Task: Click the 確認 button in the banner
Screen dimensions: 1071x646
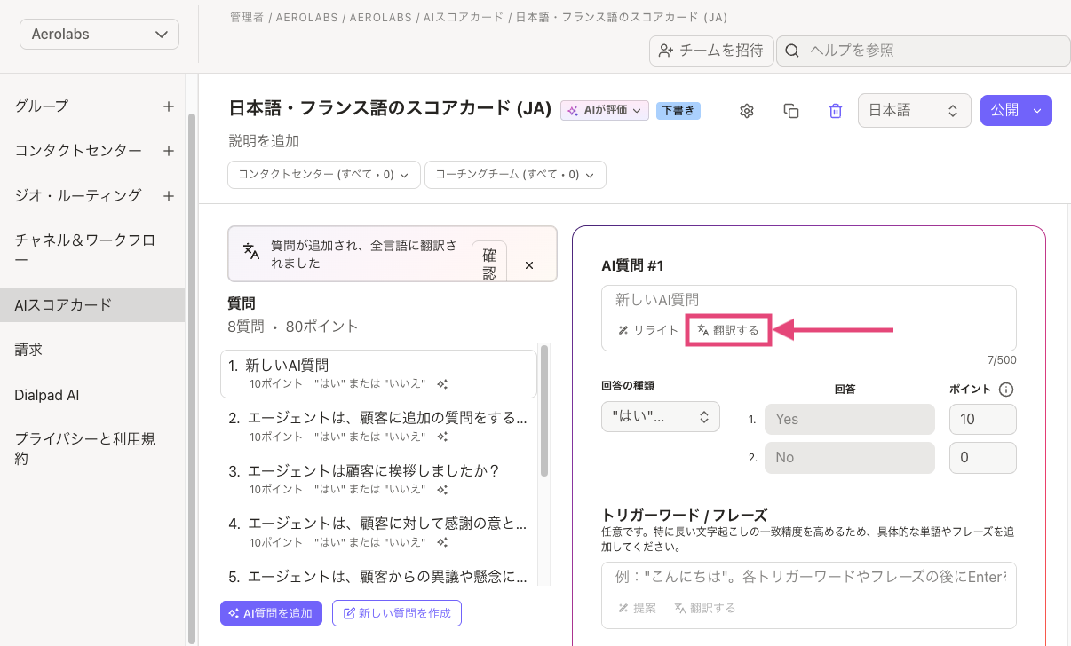Action: coord(489,263)
